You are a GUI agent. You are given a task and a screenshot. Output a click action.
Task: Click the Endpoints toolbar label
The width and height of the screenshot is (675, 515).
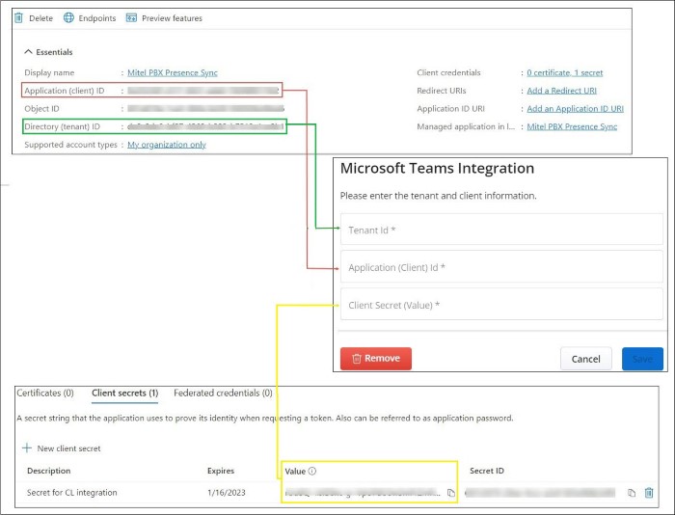click(97, 18)
